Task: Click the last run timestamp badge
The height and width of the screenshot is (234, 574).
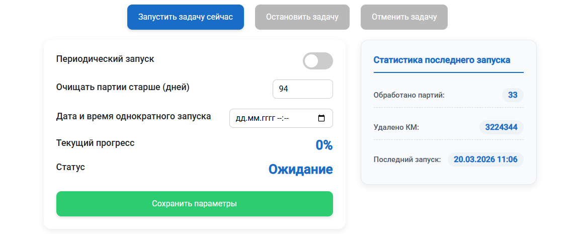Action: (485, 160)
